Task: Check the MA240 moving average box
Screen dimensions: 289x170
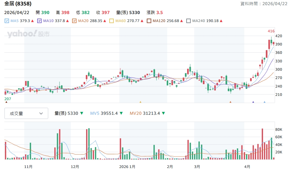Action: click(x=188, y=21)
